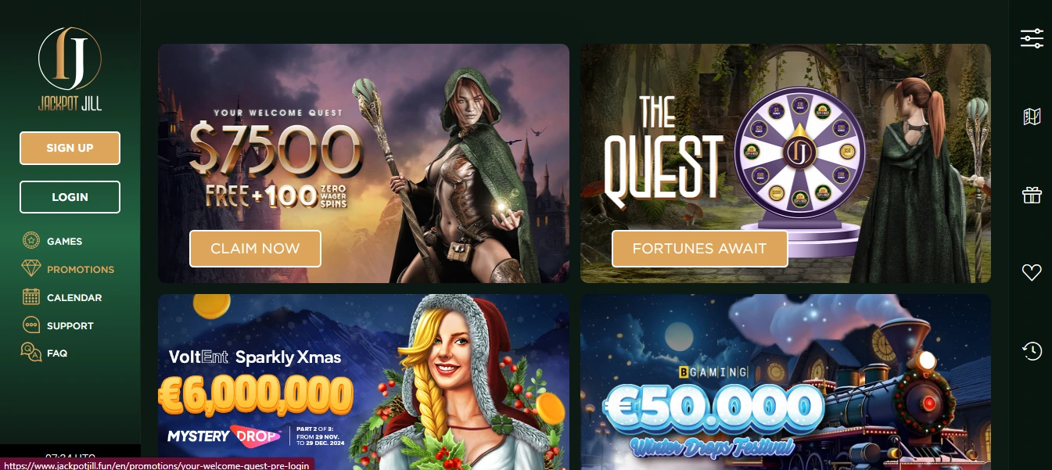Open favorites via the heart icon

tap(1032, 272)
